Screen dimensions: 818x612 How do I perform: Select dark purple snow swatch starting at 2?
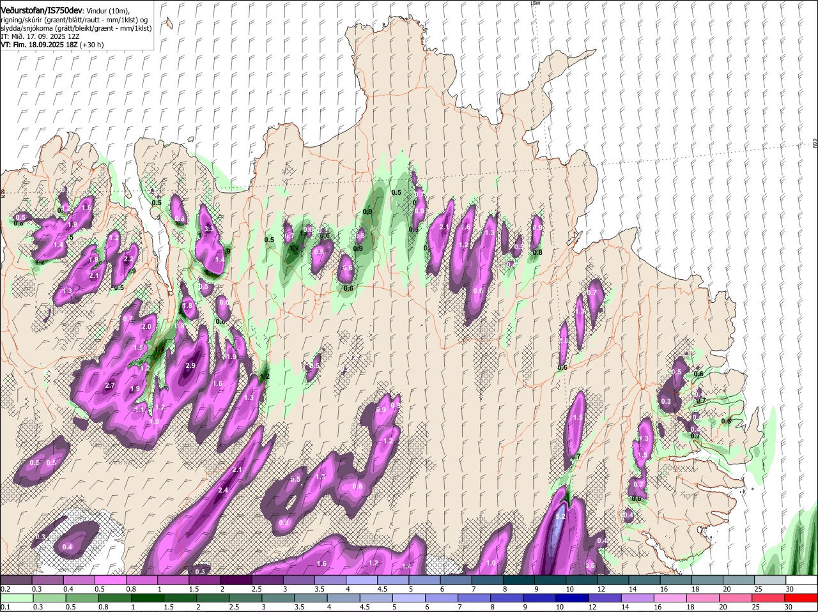pos(236,580)
